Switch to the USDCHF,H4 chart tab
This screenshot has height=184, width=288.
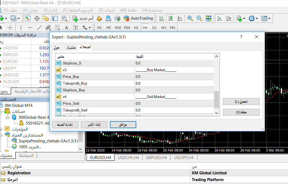128,158
